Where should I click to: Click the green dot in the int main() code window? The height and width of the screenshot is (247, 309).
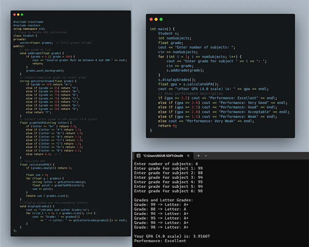[x=161, y=19]
